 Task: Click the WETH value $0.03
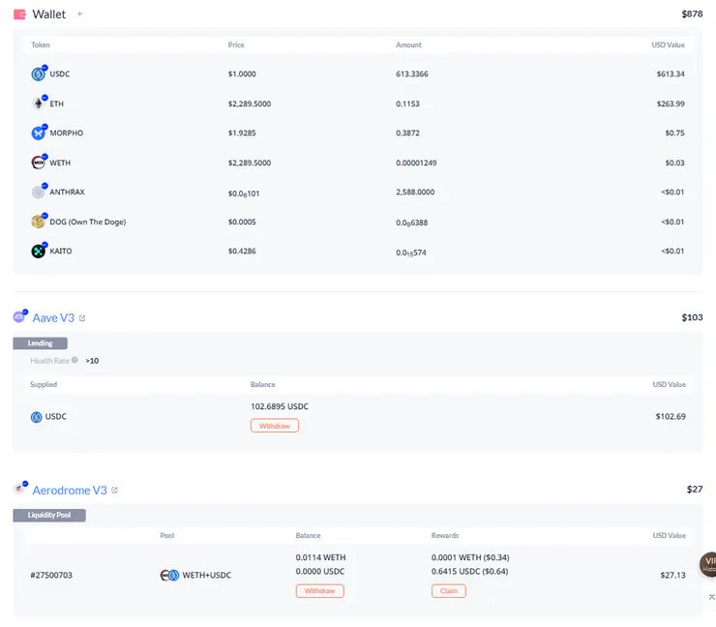pos(674,163)
